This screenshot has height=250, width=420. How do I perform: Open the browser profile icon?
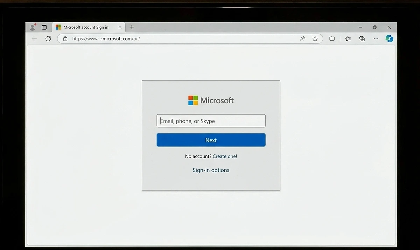(33, 27)
